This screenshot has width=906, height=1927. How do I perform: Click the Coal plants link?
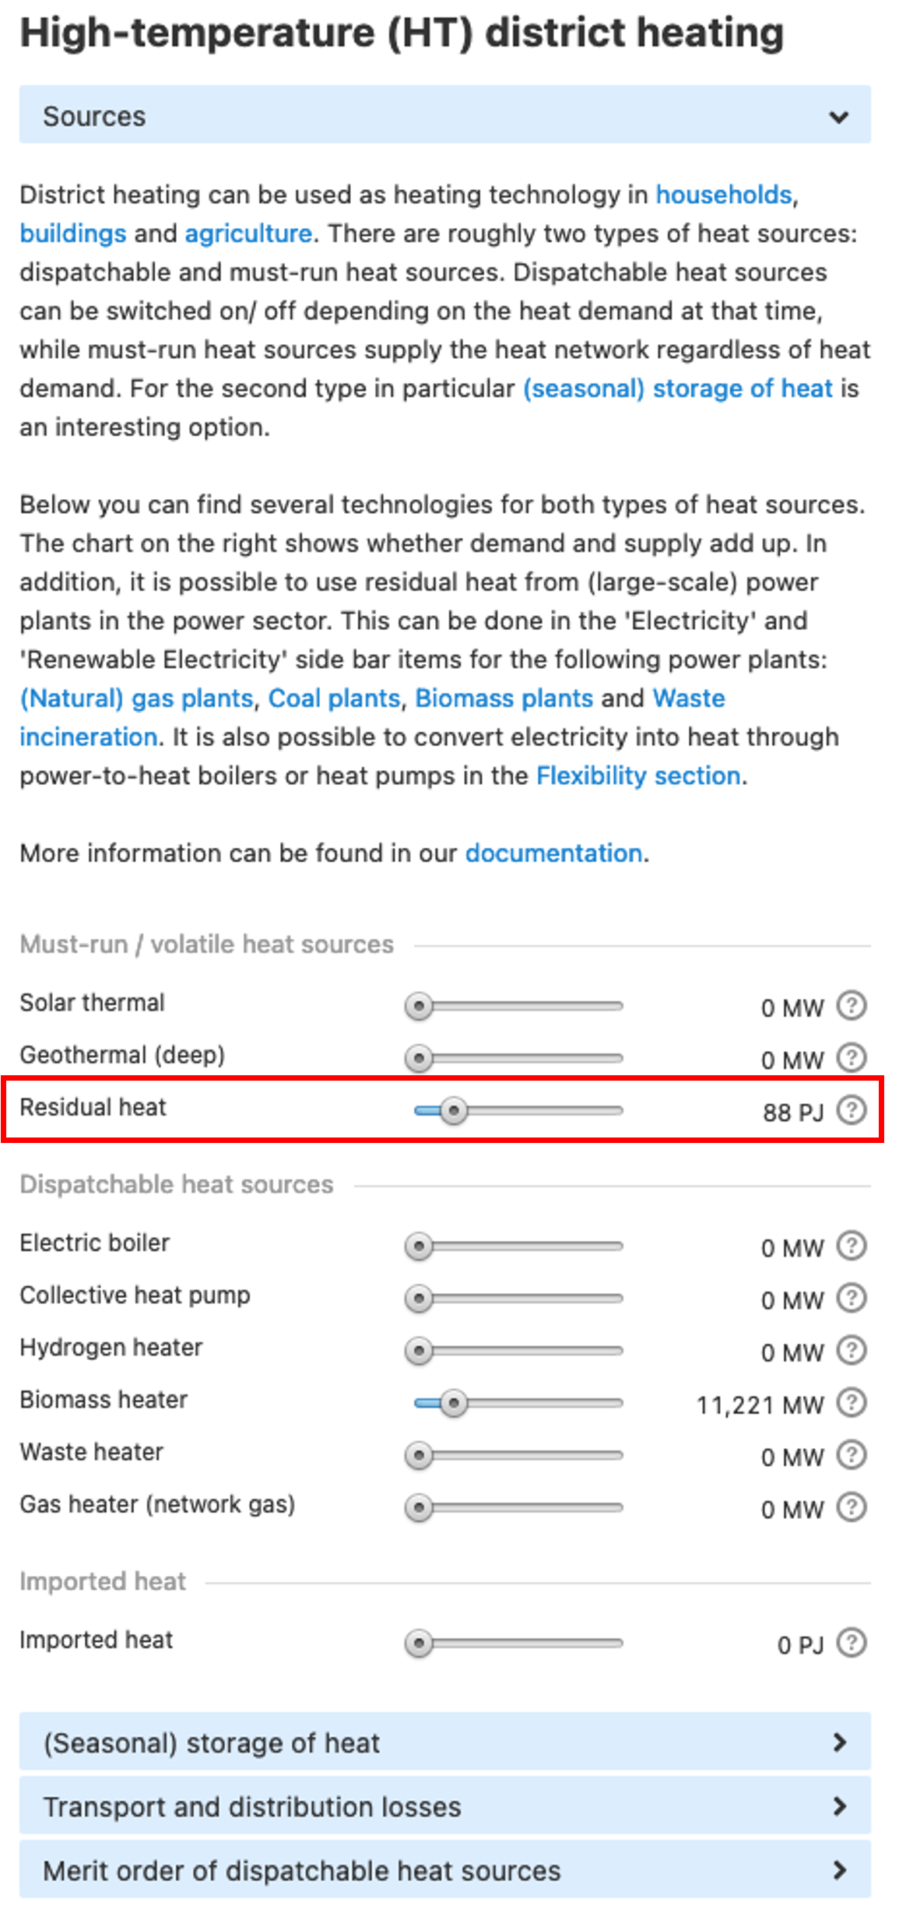click(x=334, y=698)
